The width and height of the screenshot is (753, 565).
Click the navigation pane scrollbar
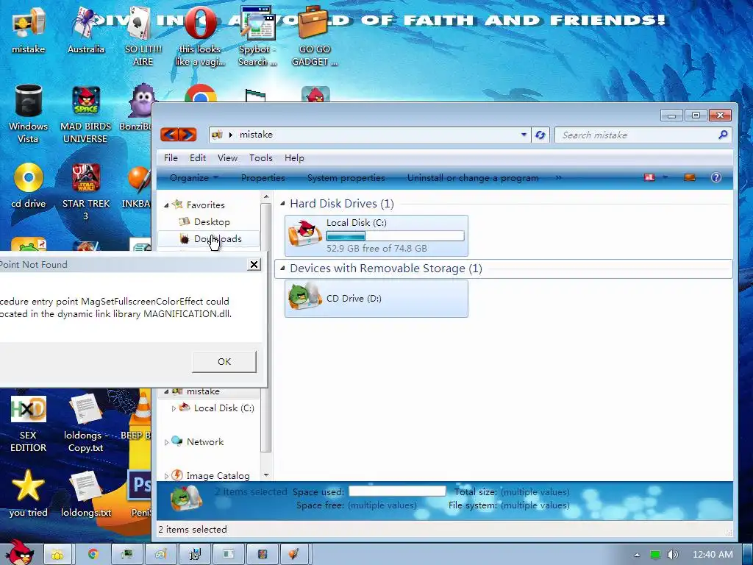[x=265, y=327]
